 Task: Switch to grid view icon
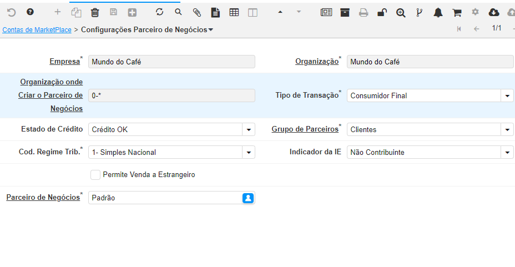tap(234, 12)
